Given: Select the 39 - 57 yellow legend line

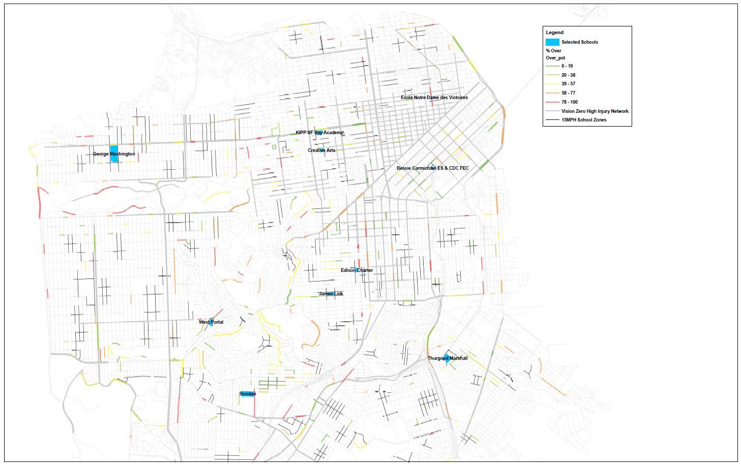Looking at the screenshot, I should click(x=552, y=84).
